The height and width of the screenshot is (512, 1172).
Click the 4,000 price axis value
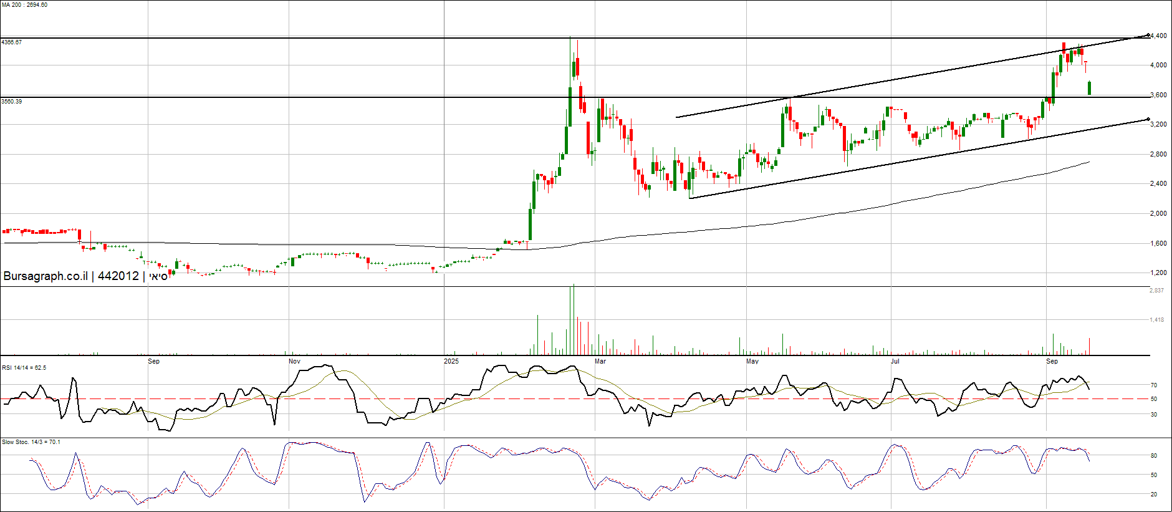[x=1159, y=65]
